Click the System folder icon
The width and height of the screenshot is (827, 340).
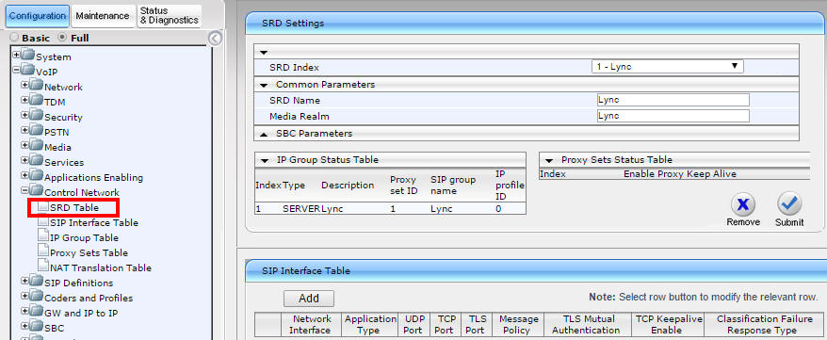(x=28, y=56)
